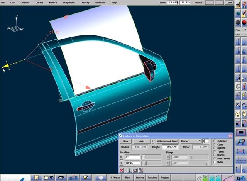
Task: Click the info icon in dialog footer
Action: (x=130, y=170)
